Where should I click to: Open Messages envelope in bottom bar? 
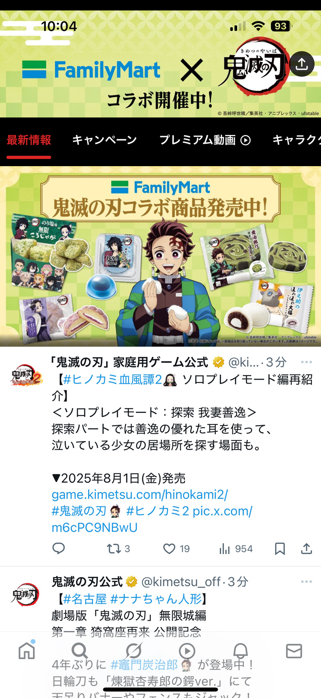point(294,651)
